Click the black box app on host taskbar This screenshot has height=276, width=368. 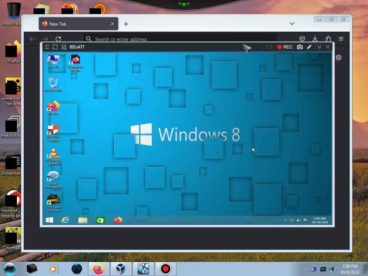tap(32, 269)
